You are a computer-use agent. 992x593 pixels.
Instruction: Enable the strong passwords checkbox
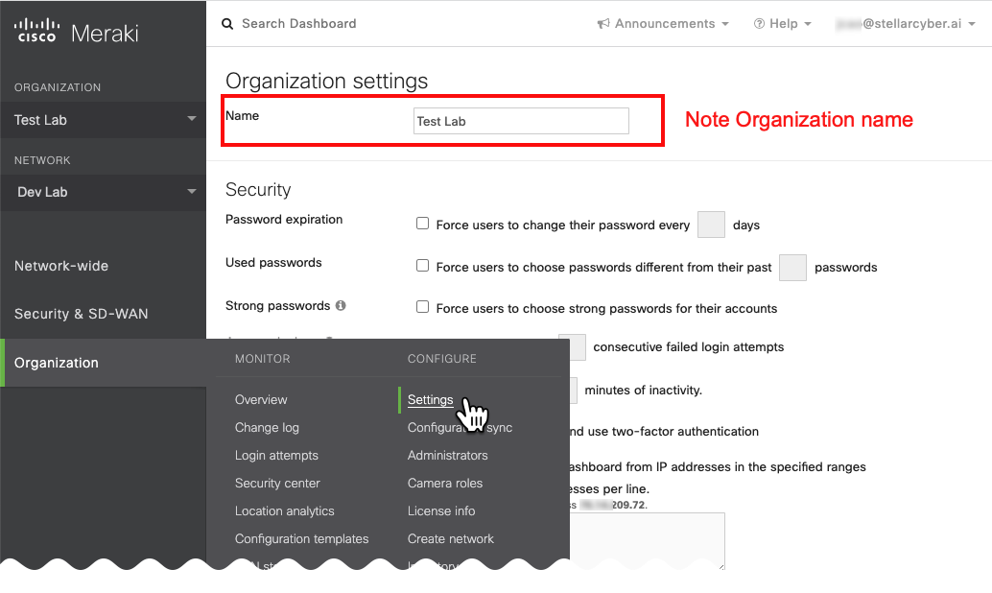pyautogui.click(x=422, y=307)
